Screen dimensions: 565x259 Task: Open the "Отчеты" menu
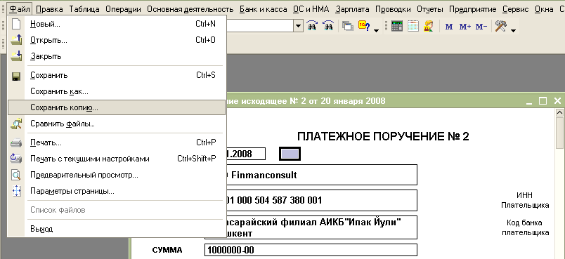pyautogui.click(x=430, y=9)
